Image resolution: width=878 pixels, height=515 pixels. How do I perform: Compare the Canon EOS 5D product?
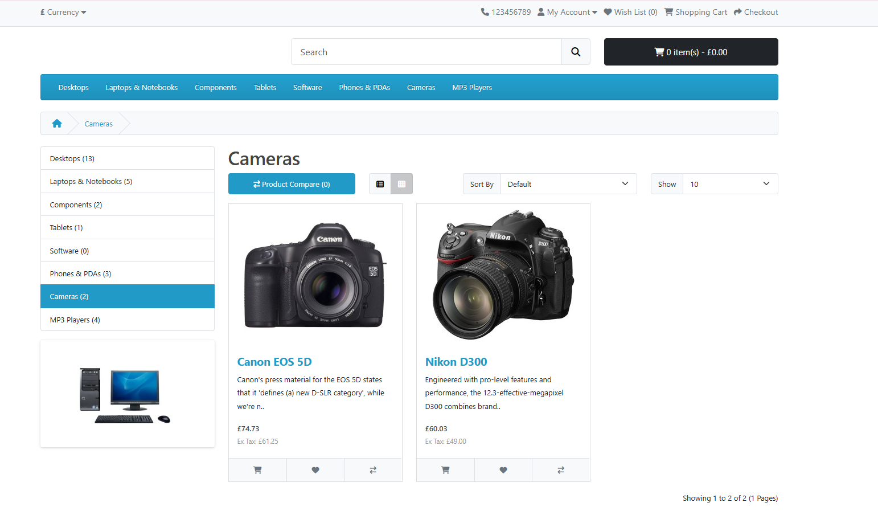click(x=373, y=470)
